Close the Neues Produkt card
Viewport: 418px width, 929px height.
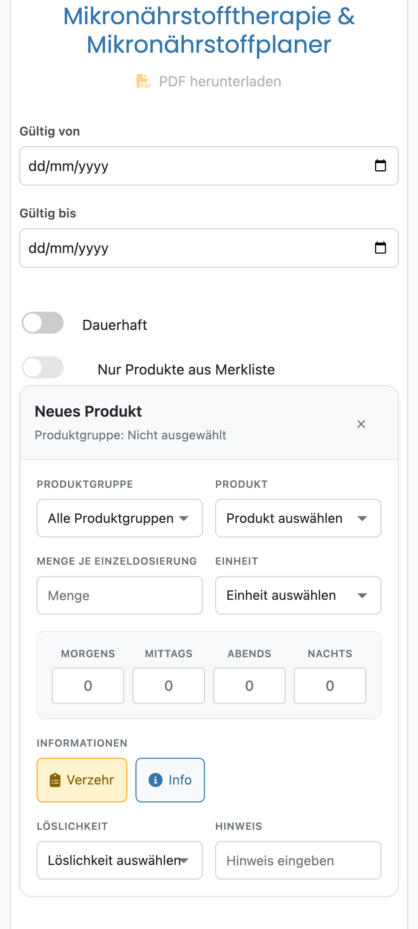[361, 424]
